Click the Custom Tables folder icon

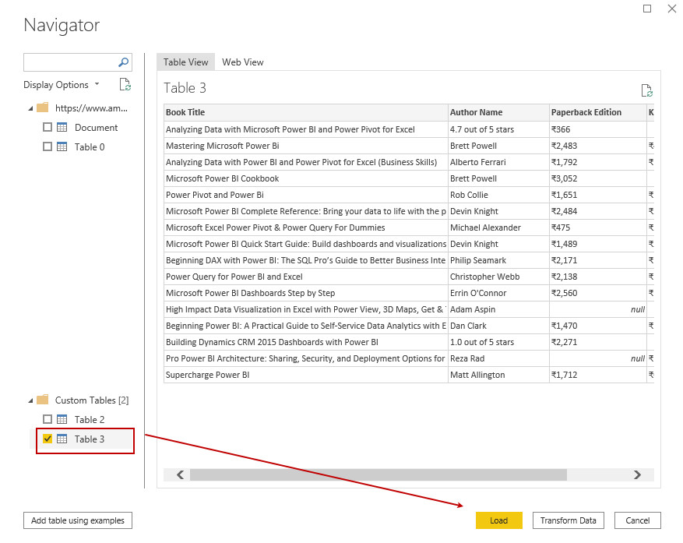click(43, 400)
